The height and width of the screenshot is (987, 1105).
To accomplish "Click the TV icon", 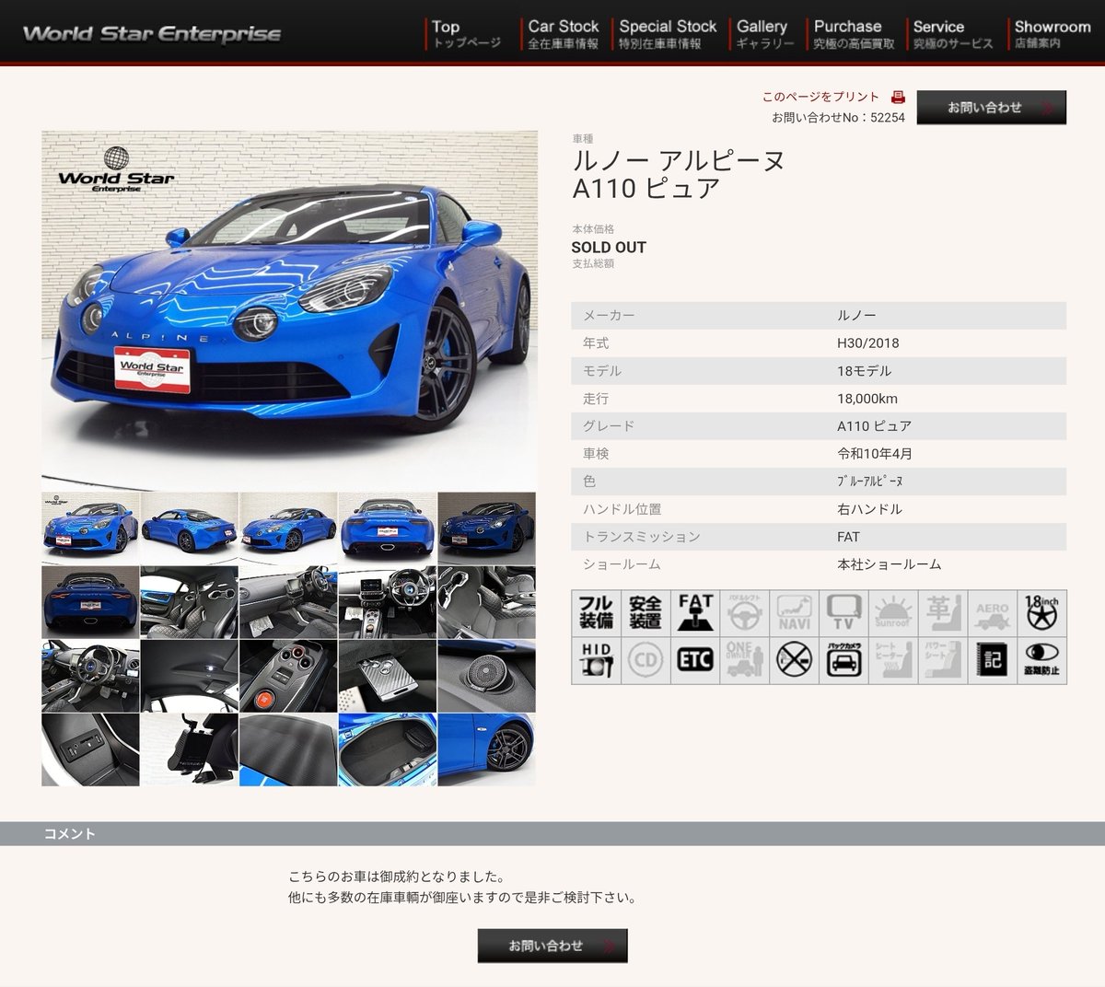I will click(x=843, y=612).
